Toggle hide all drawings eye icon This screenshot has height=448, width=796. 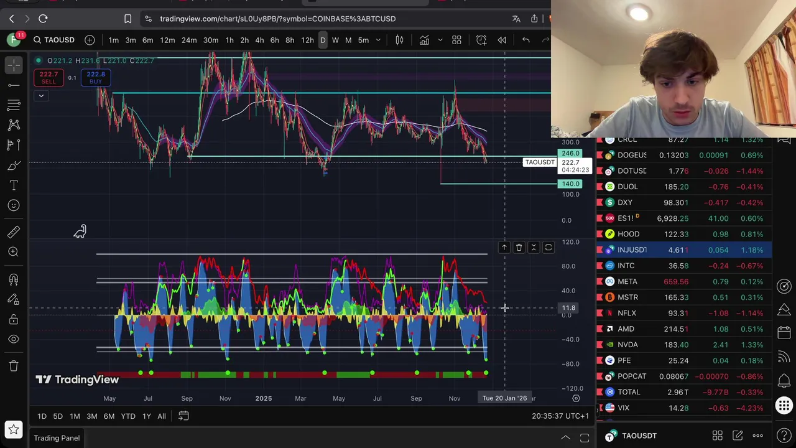tap(14, 339)
